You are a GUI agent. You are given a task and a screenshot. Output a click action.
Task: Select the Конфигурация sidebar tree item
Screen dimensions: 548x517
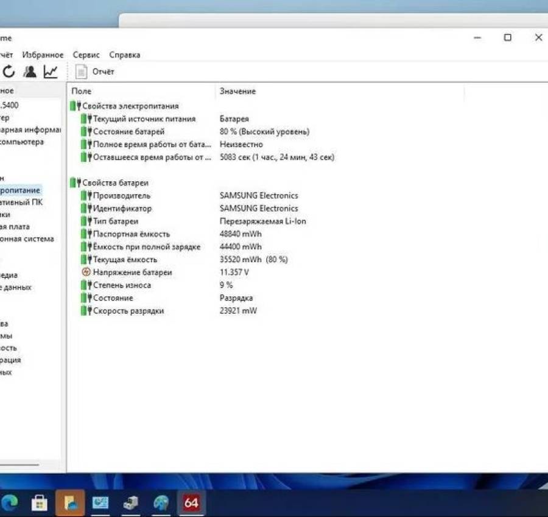pos(10,360)
